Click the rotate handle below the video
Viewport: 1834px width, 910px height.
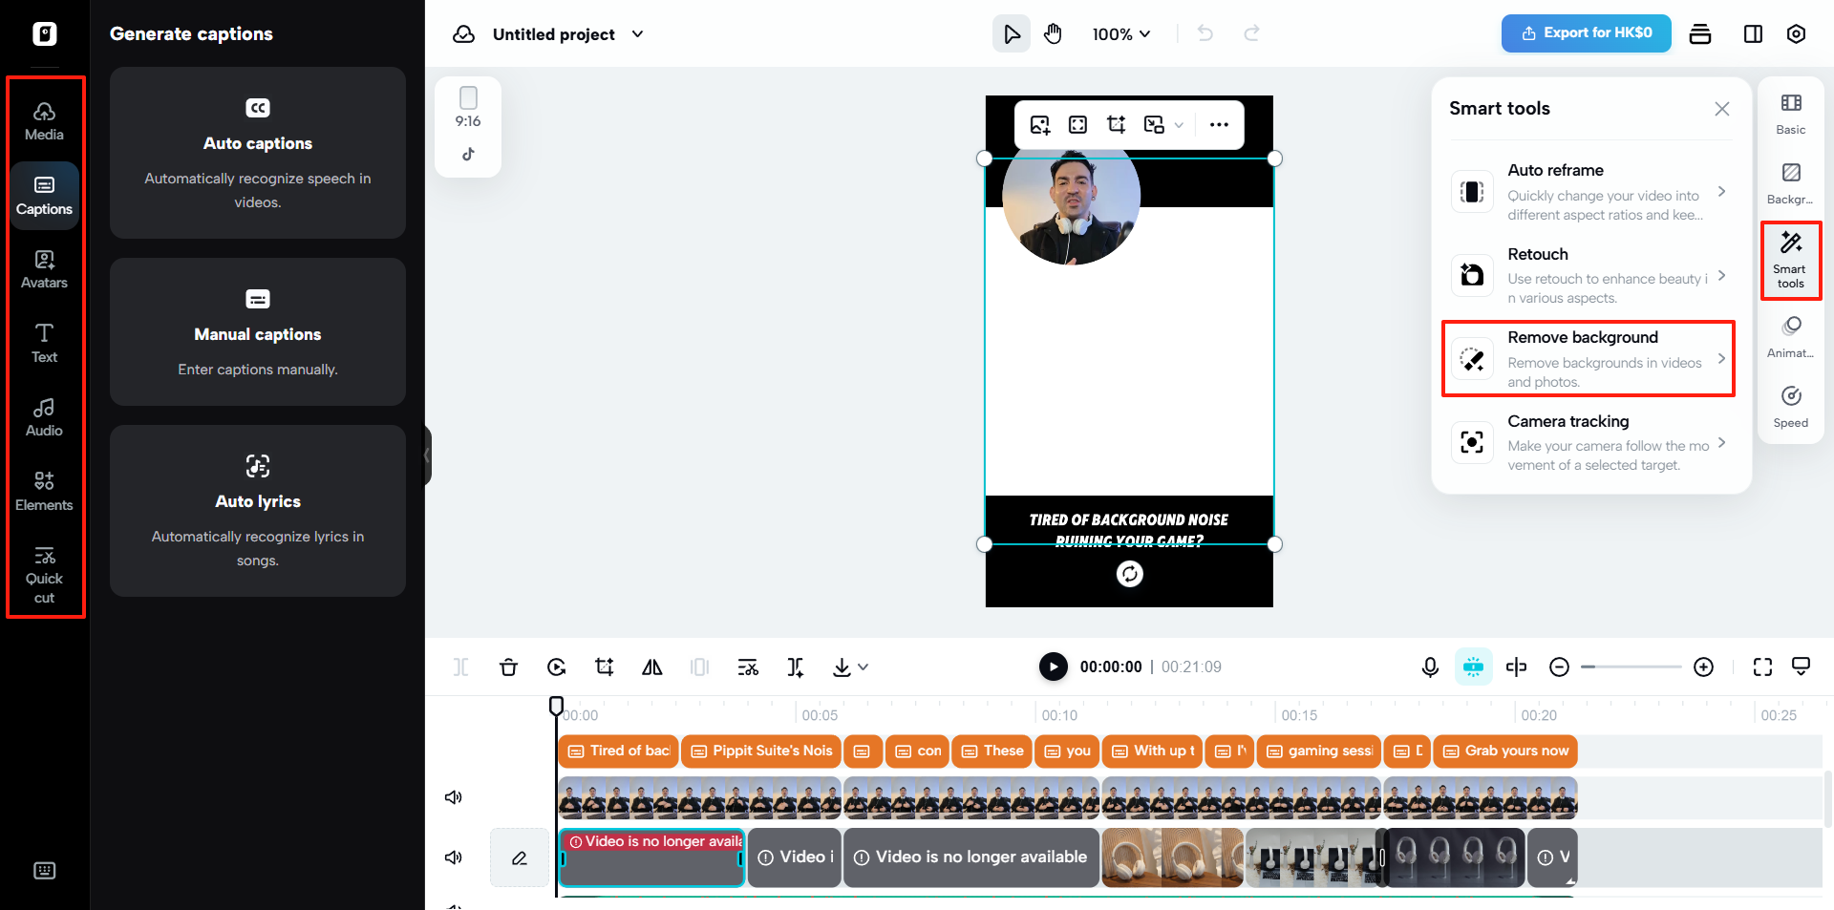(x=1130, y=574)
